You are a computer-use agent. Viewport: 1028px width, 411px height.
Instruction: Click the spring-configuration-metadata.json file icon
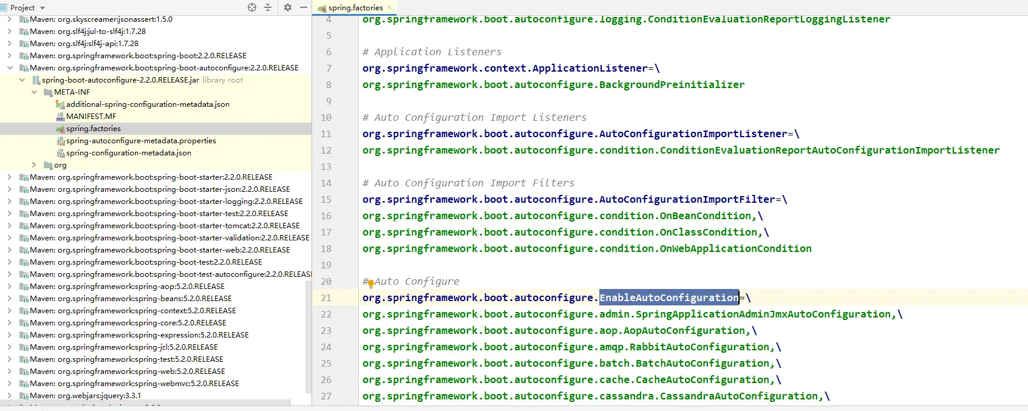pyautogui.click(x=60, y=153)
